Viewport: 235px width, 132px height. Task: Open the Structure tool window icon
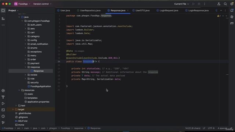click(x=3, y=19)
